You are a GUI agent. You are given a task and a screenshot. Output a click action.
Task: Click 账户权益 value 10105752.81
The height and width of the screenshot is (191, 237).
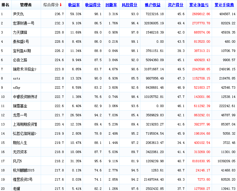coord(154,97)
